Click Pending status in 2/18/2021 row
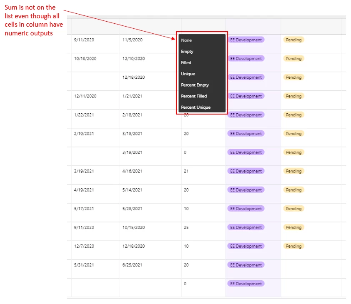The width and height of the screenshot is (351, 304). coord(293,115)
